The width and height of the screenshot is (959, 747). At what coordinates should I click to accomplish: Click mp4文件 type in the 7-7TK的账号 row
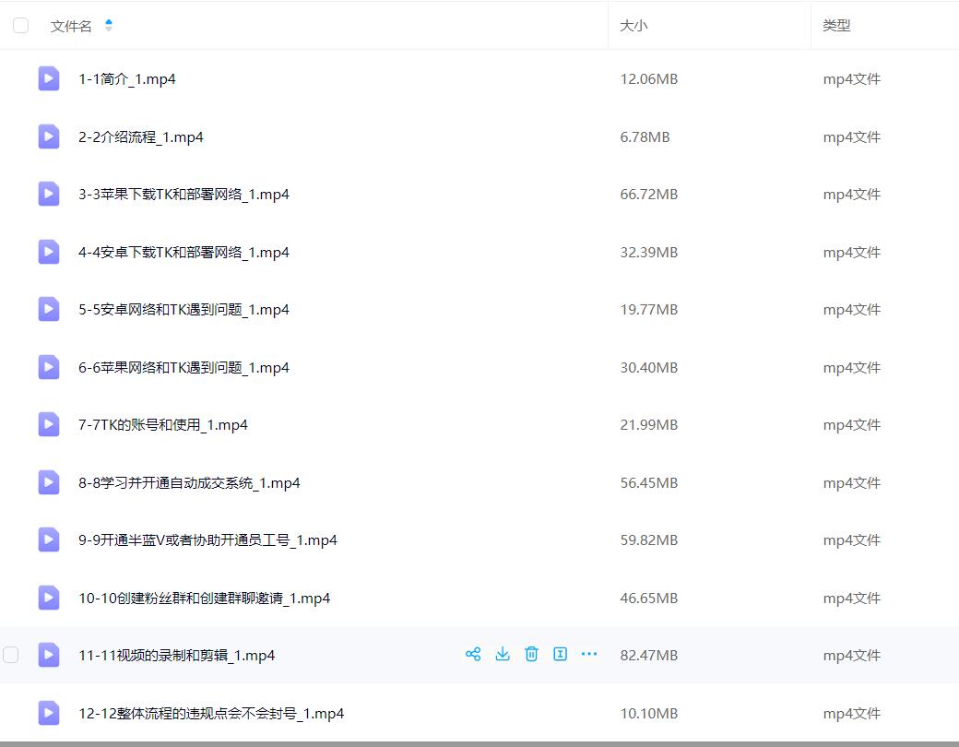click(x=852, y=425)
